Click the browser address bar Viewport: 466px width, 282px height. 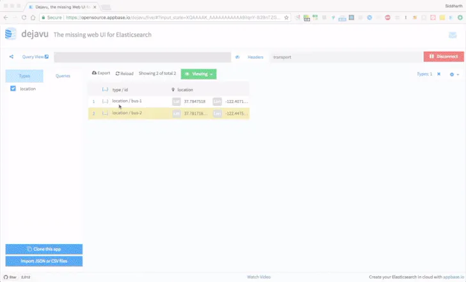click(165, 17)
